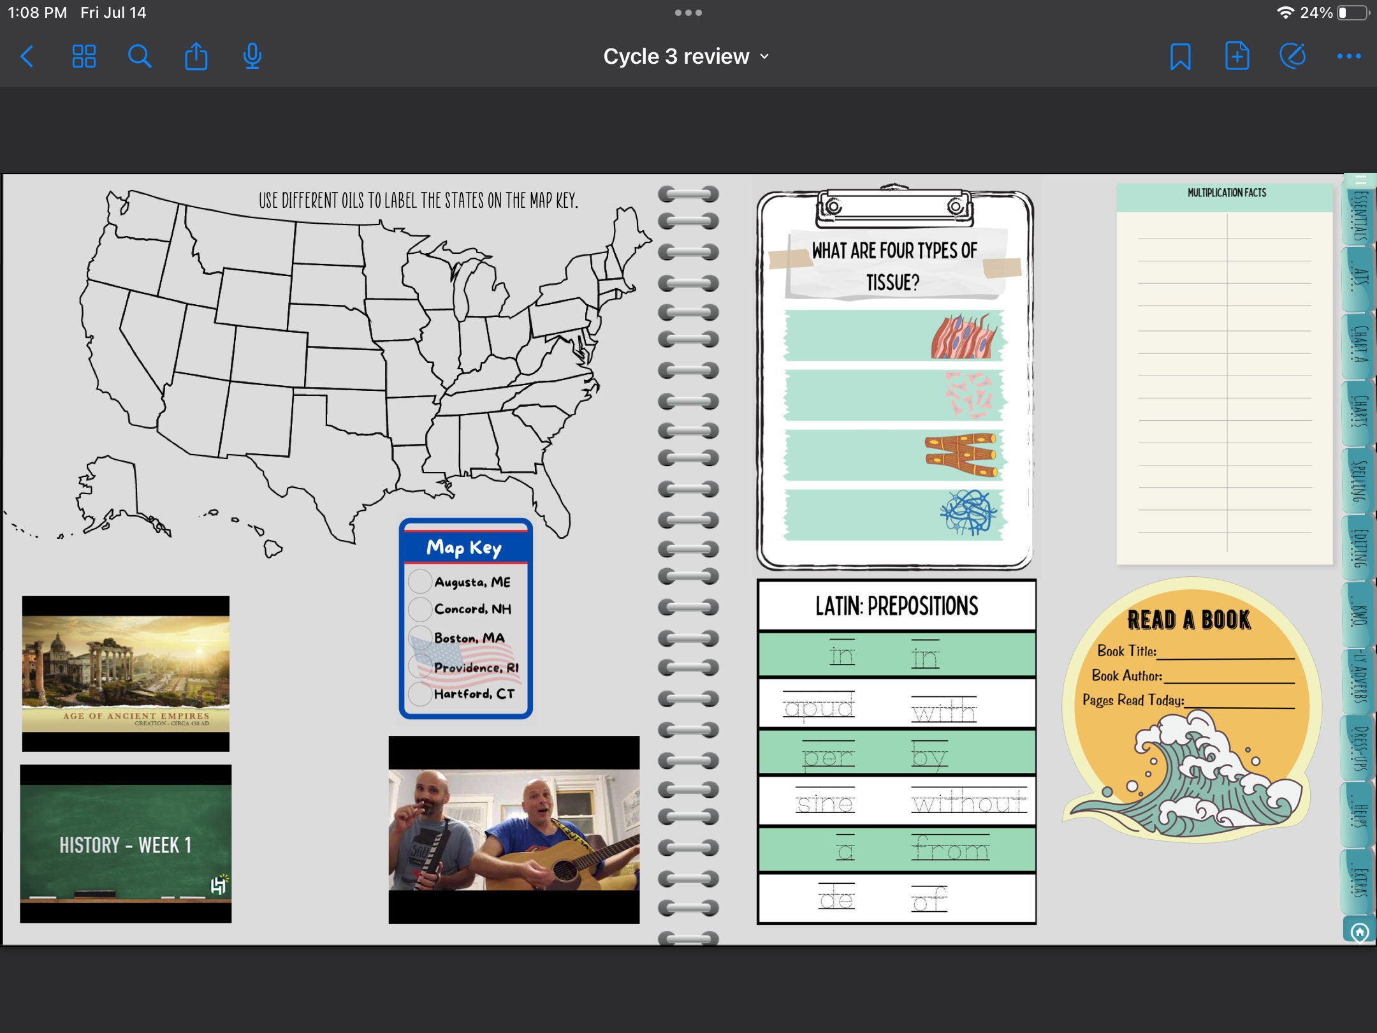The width and height of the screenshot is (1377, 1033).
Task: Open the Cycle 3 review title dropdown
Action: point(764,56)
